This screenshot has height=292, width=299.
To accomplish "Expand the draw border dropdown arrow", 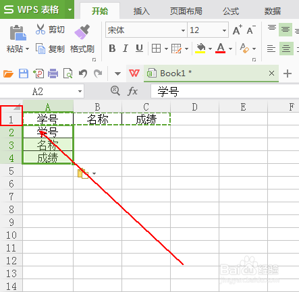I will [186, 49].
